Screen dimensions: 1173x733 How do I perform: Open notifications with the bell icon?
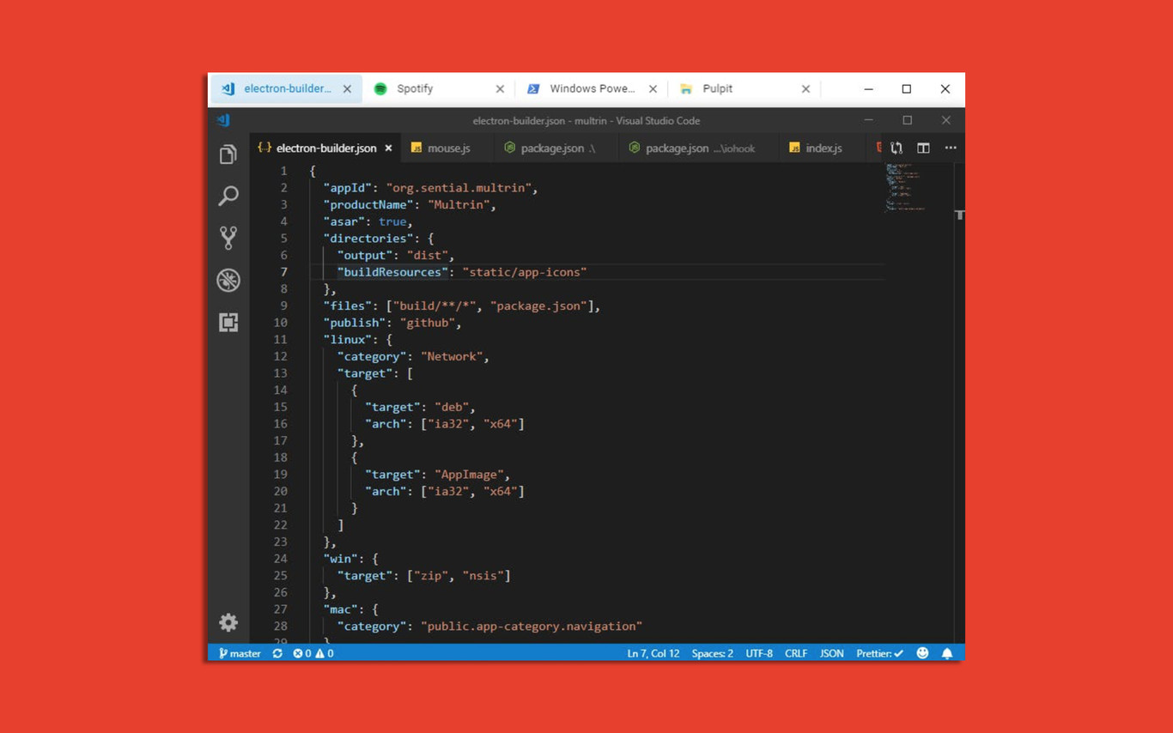[947, 652]
